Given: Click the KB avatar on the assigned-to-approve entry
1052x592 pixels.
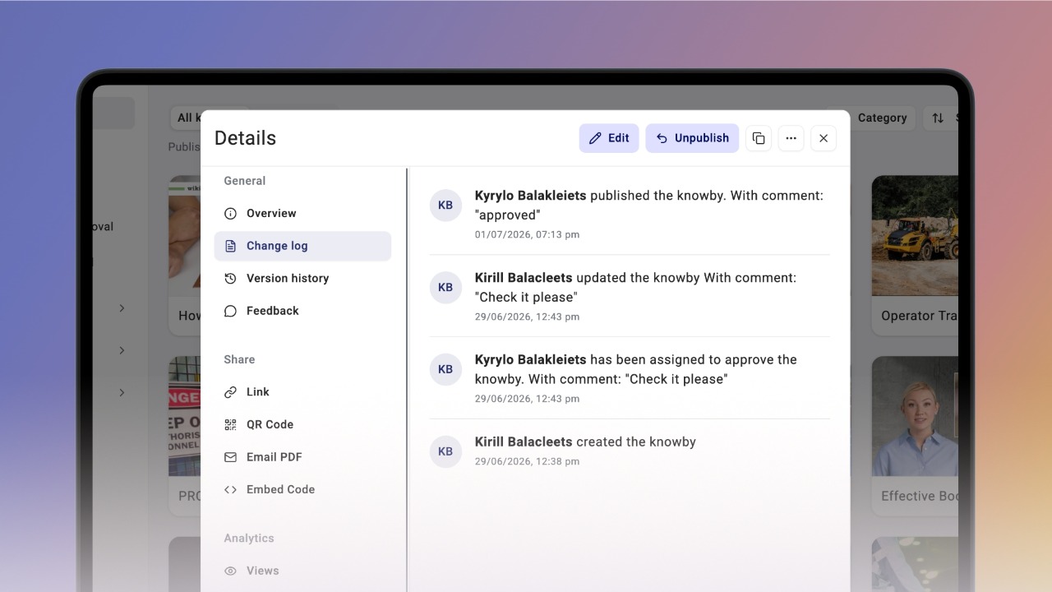Looking at the screenshot, I should (x=445, y=369).
